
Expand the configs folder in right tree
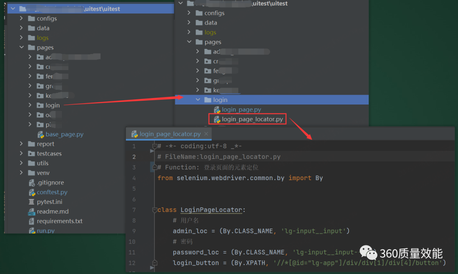(189, 13)
